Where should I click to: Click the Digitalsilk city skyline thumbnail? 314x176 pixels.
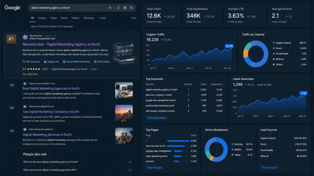pos(124,113)
